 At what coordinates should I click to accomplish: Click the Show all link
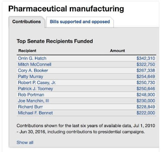pos(25,143)
